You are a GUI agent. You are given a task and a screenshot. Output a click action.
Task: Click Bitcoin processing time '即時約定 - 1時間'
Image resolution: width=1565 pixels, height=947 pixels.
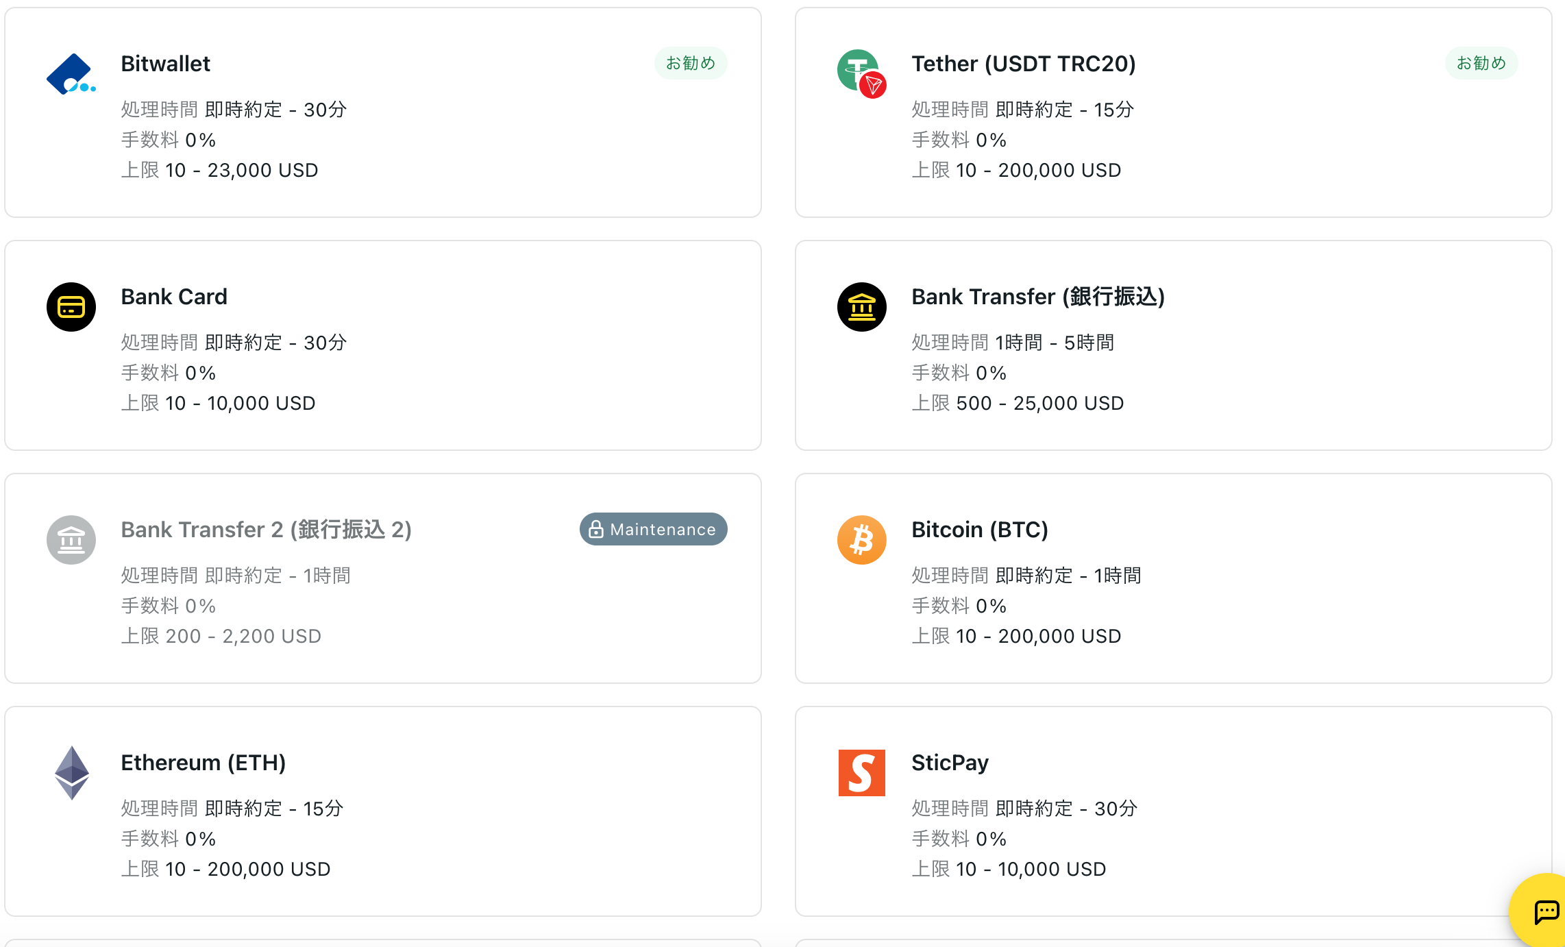[1069, 576]
